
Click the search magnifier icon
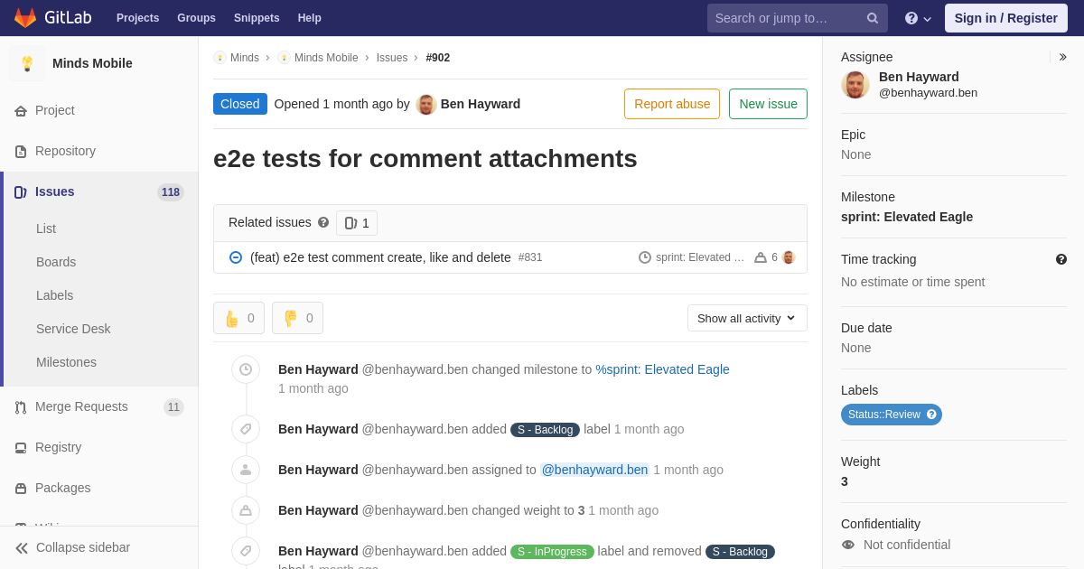tap(873, 18)
